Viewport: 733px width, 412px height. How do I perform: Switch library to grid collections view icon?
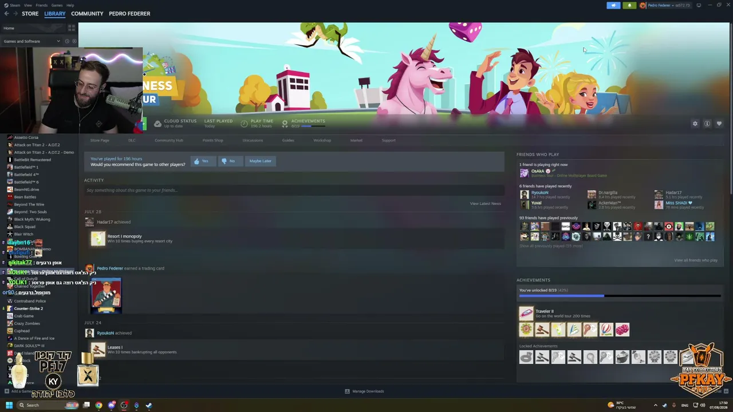[x=72, y=27]
